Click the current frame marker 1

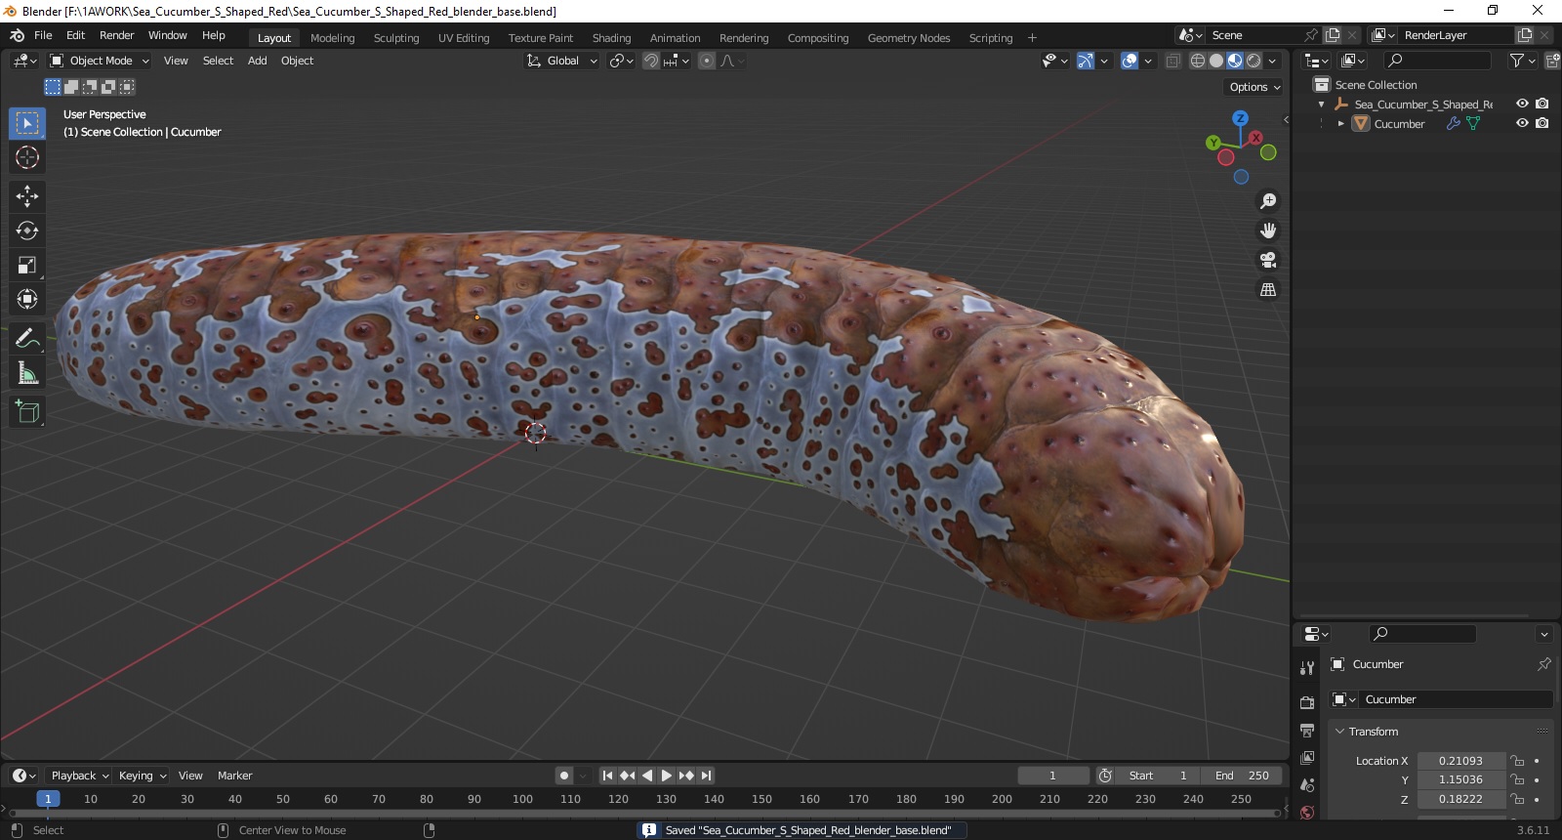pos(48,799)
